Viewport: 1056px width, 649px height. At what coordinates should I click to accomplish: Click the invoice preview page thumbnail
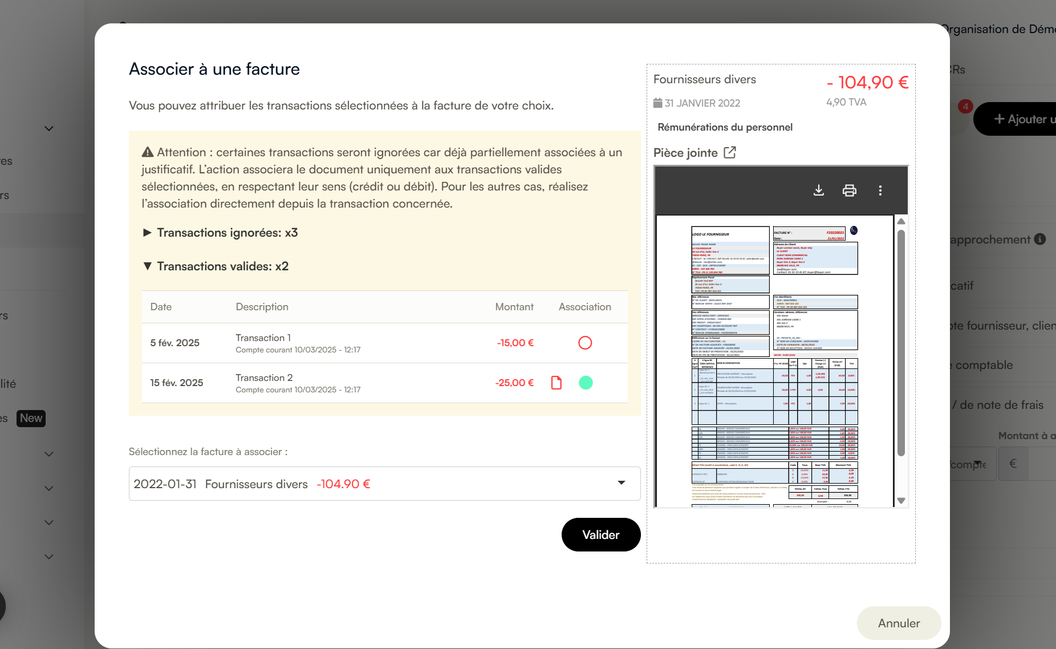pos(774,361)
